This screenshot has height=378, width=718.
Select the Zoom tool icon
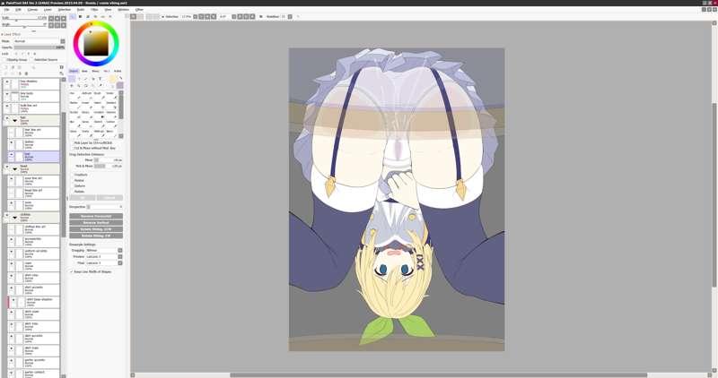(79, 85)
